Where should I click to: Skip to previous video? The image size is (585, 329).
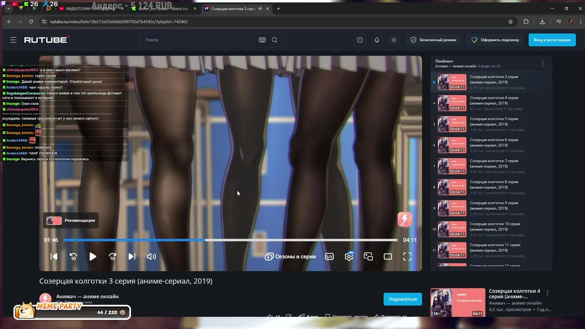point(54,256)
